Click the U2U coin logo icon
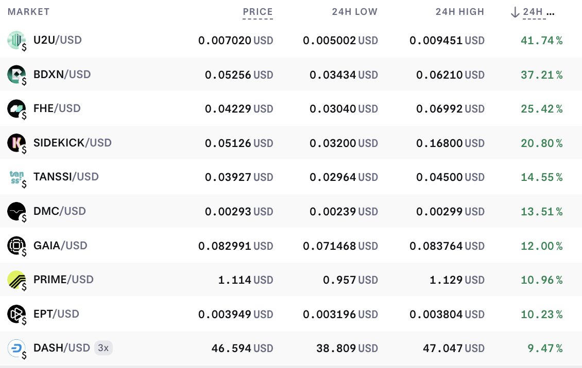 14,40
